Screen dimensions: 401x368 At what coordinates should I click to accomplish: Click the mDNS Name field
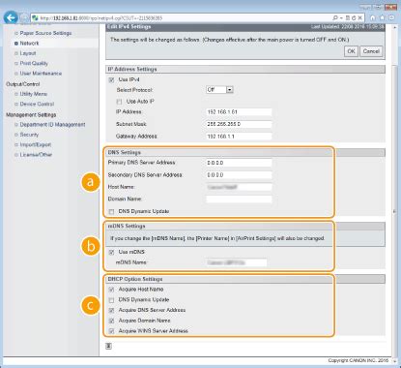point(237,262)
